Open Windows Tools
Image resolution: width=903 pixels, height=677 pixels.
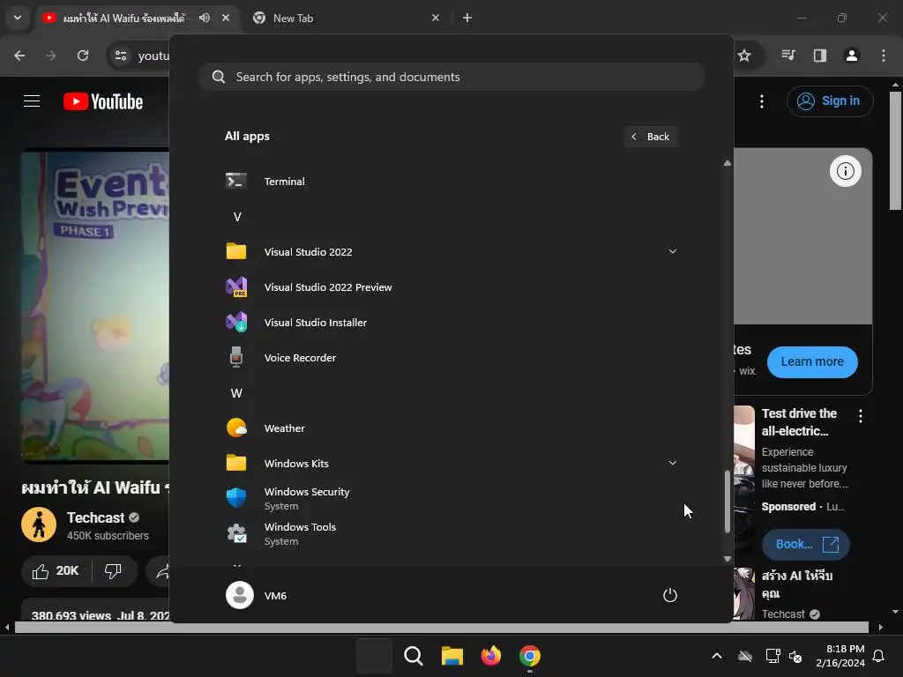tap(451, 533)
